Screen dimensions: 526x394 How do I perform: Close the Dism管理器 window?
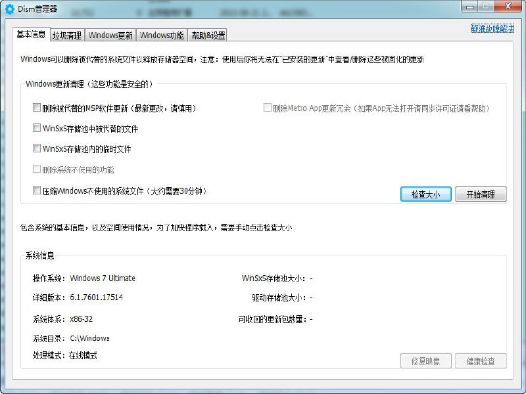(x=508, y=6)
